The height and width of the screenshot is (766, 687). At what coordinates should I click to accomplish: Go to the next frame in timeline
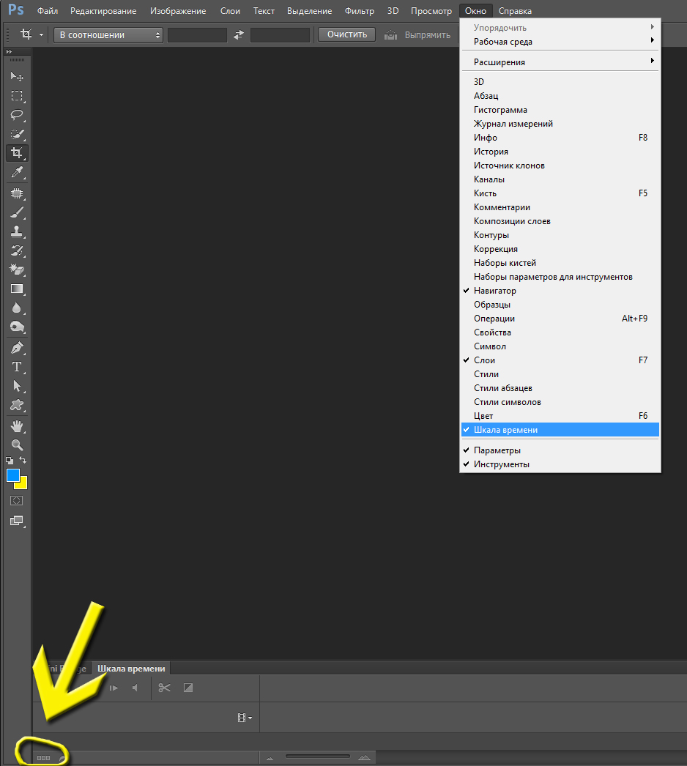tap(114, 688)
